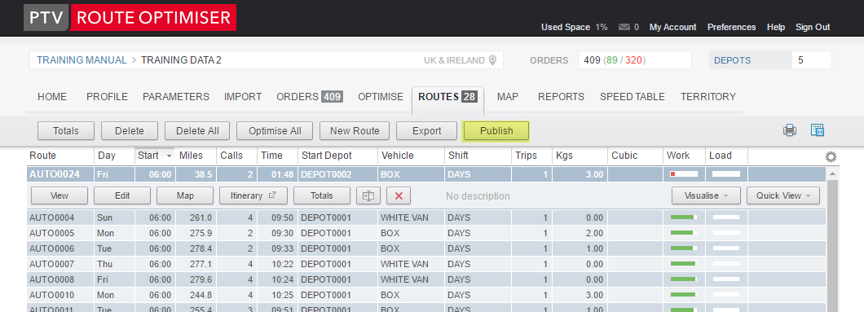Image resolution: width=864 pixels, height=312 pixels.
Task: Switch to the OPTIMISE tab
Action: point(381,97)
